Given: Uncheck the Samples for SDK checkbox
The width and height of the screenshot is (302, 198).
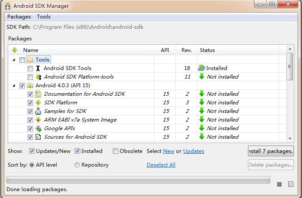Looking at the screenshot, I should click(x=30, y=111).
